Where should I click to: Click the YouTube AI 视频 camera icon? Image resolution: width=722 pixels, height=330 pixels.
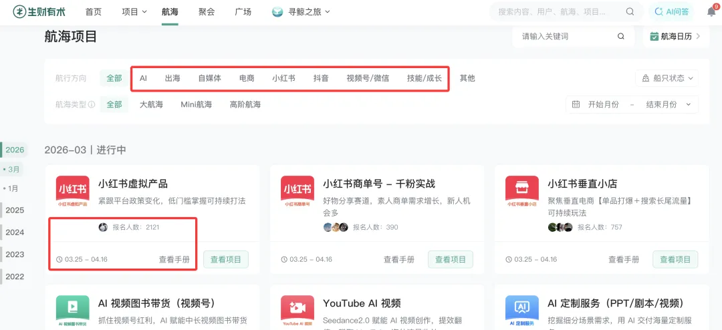(x=297, y=311)
